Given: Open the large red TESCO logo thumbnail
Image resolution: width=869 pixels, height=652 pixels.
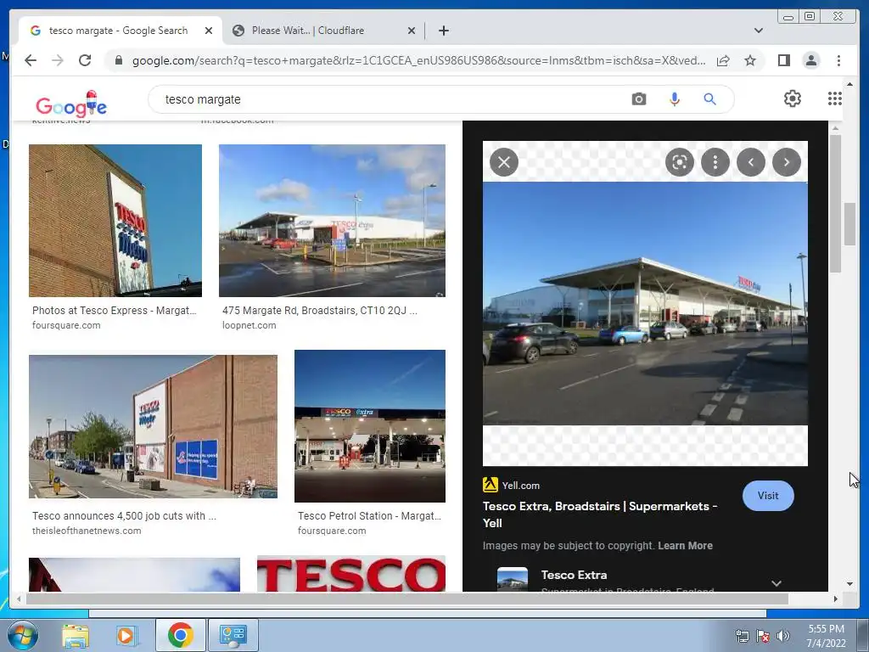Looking at the screenshot, I should (351, 574).
